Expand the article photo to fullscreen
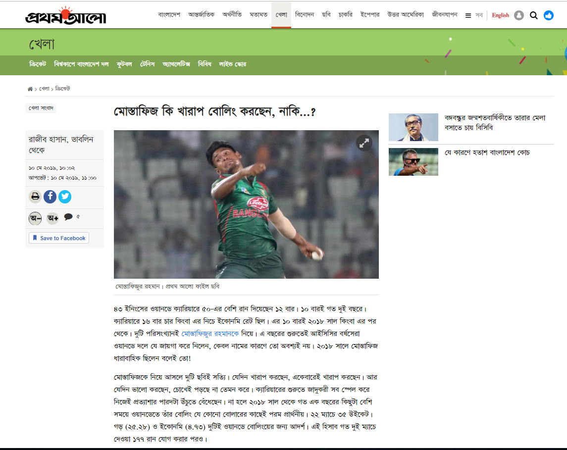 coord(364,143)
